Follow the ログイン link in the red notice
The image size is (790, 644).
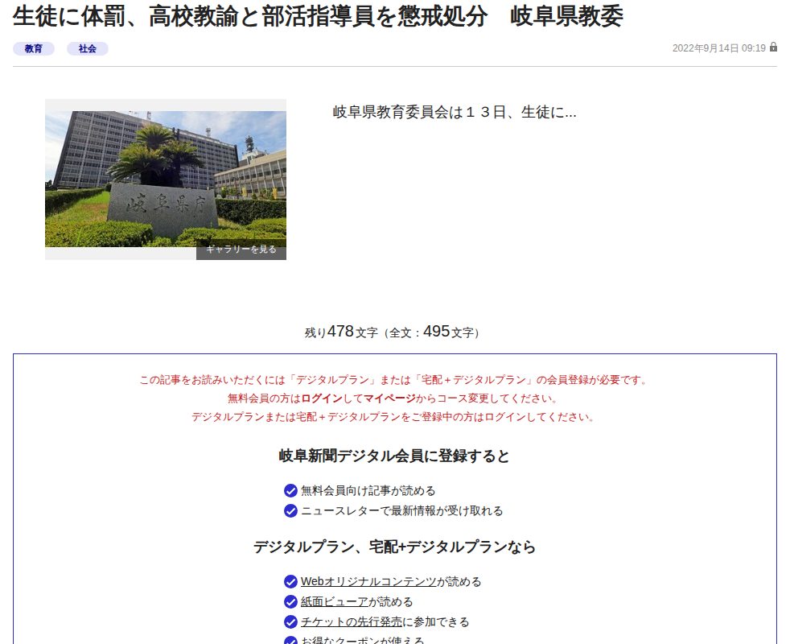(x=322, y=398)
